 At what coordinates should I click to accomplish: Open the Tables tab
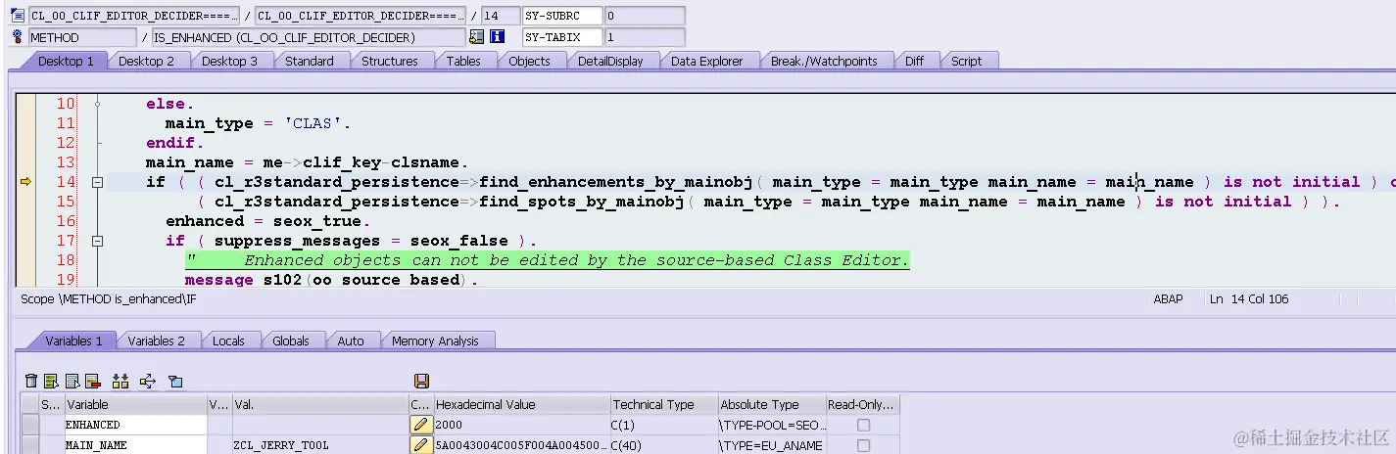coord(463,61)
